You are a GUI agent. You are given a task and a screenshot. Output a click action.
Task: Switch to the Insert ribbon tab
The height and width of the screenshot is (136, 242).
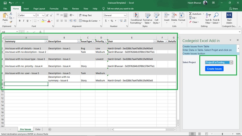pos(26,9)
